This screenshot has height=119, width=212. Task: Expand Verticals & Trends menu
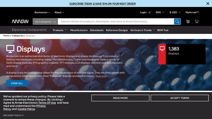click(143, 30)
